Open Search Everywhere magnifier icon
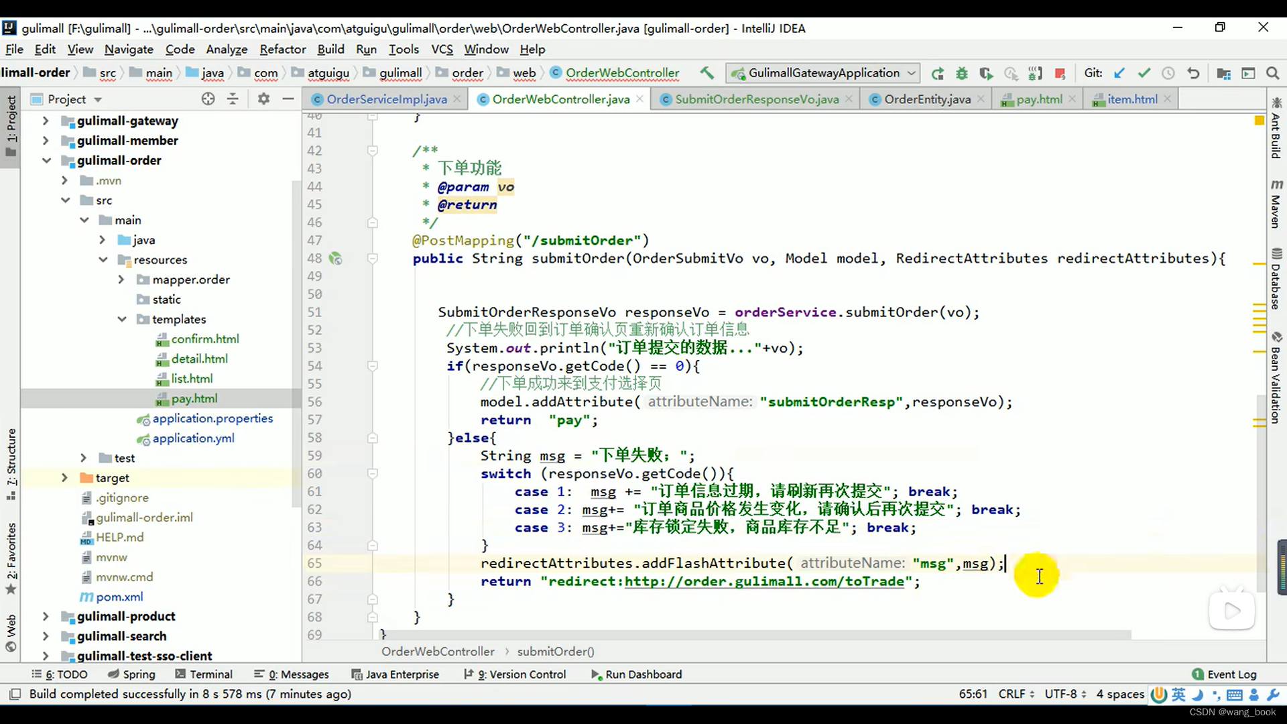The image size is (1287, 724). [1272, 73]
